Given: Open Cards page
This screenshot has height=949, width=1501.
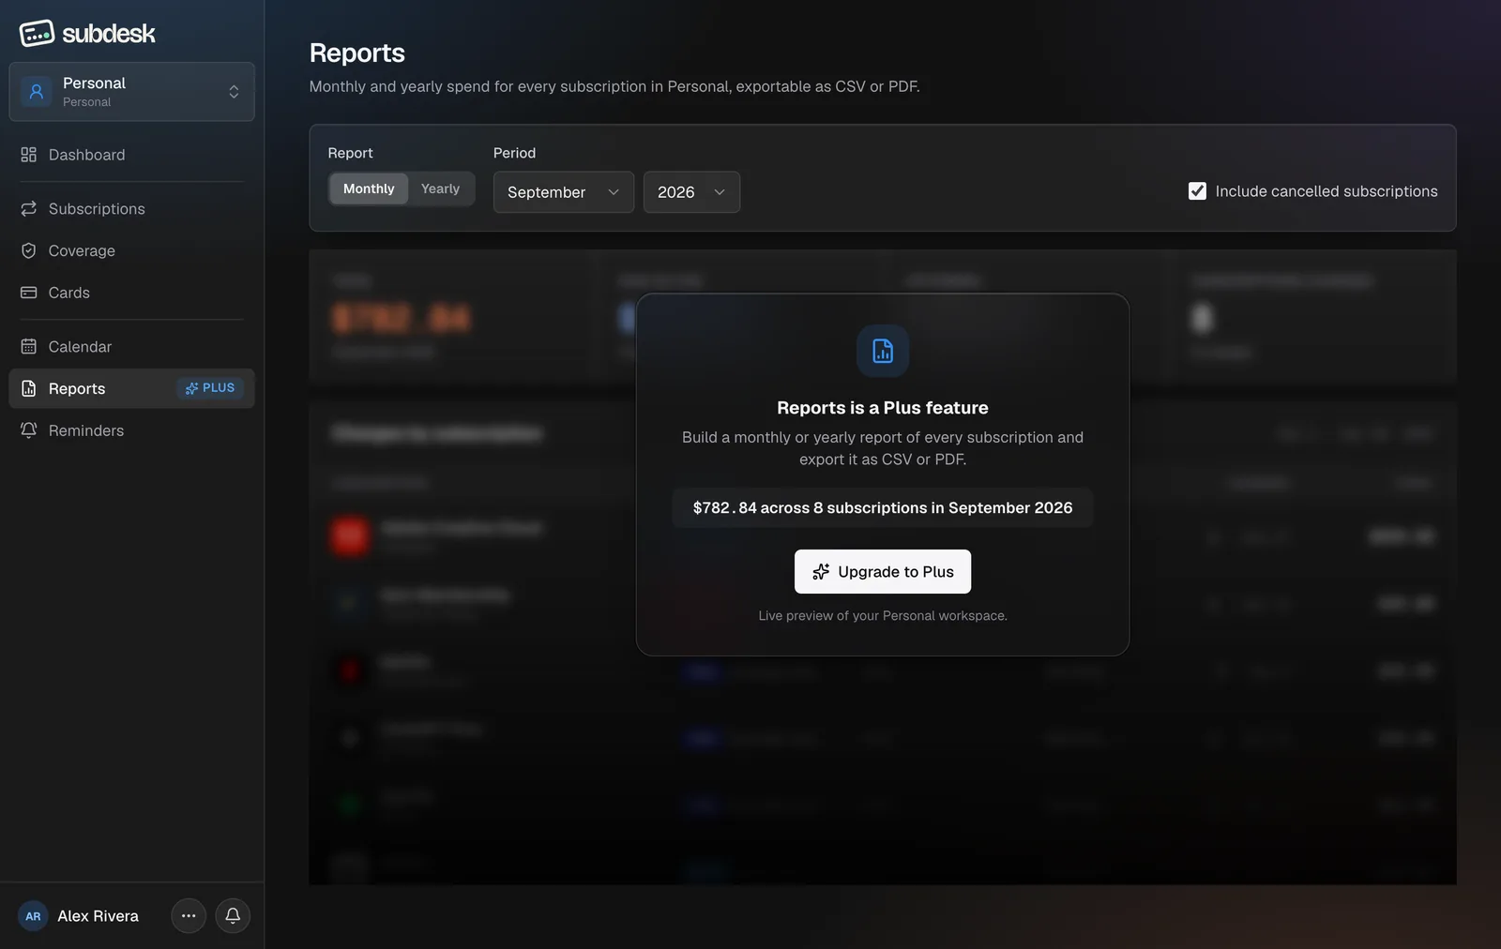Looking at the screenshot, I should coord(131,293).
